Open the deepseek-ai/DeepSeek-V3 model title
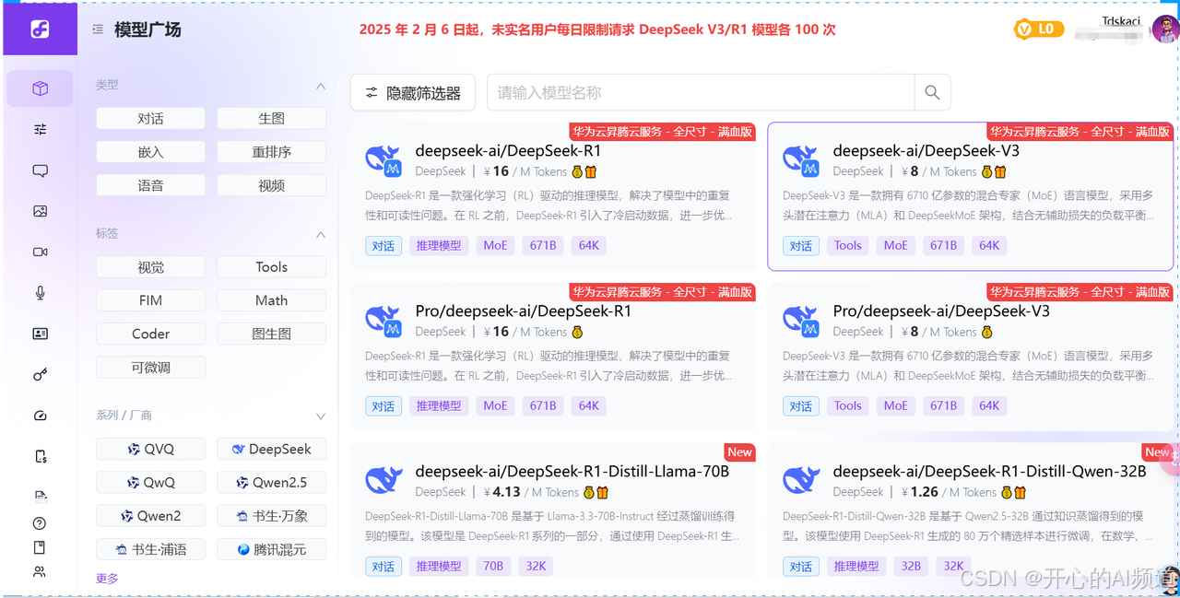The height and width of the screenshot is (598, 1180). click(x=926, y=151)
